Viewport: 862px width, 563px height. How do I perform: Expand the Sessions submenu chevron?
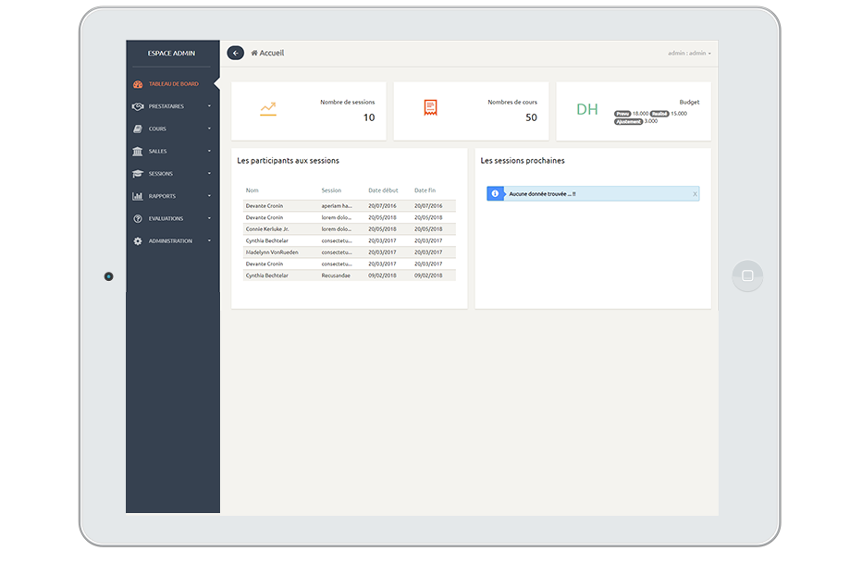click(x=210, y=173)
